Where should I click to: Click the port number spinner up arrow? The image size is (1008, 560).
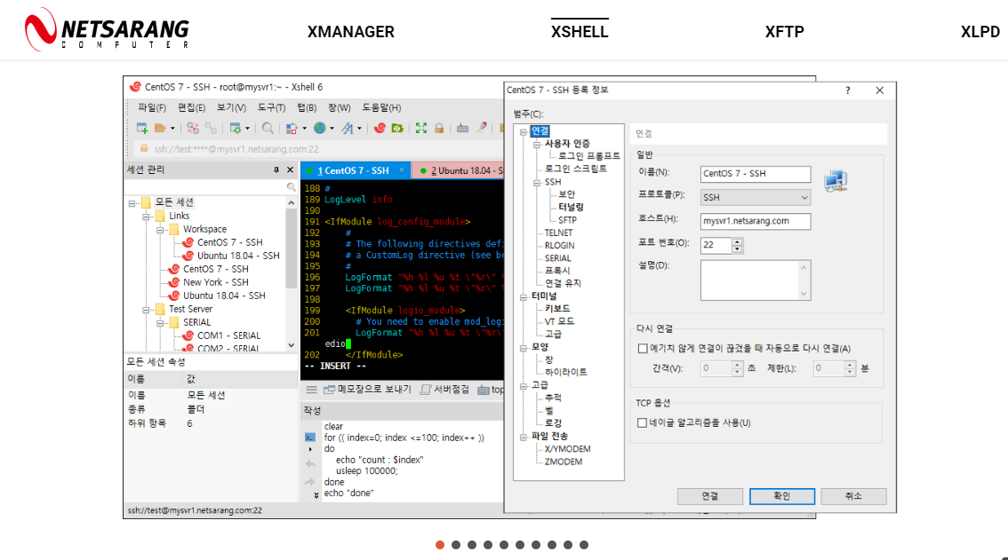coord(738,241)
